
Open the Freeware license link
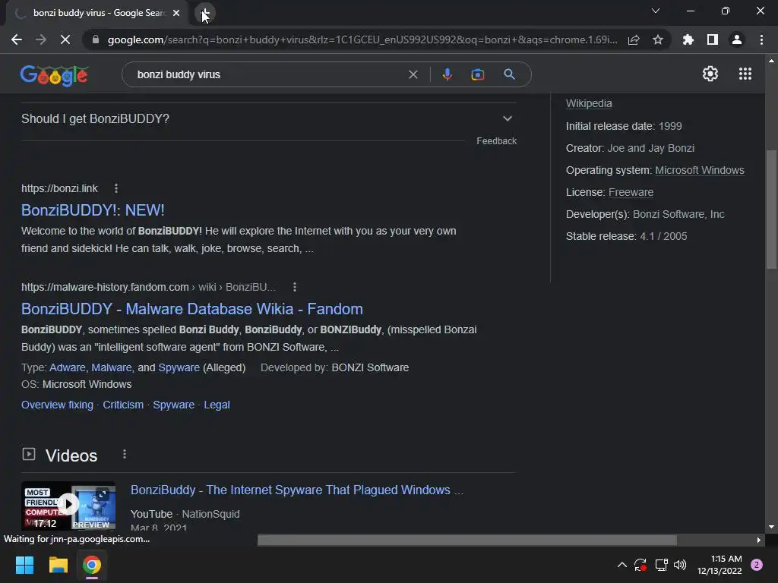(x=631, y=192)
